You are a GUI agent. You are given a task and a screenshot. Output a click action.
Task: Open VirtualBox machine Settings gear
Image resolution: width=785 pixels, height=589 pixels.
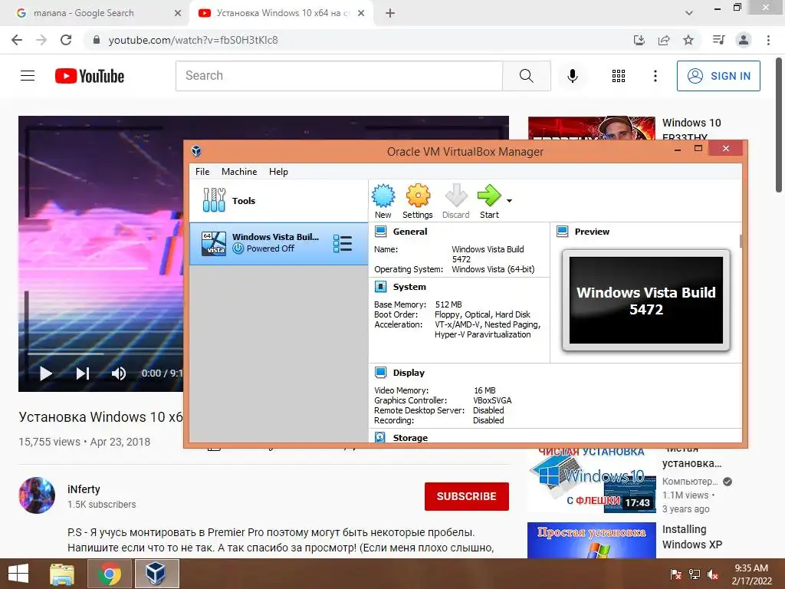tap(418, 202)
